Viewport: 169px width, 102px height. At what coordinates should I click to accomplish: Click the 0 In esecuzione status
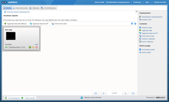click(x=14, y=98)
